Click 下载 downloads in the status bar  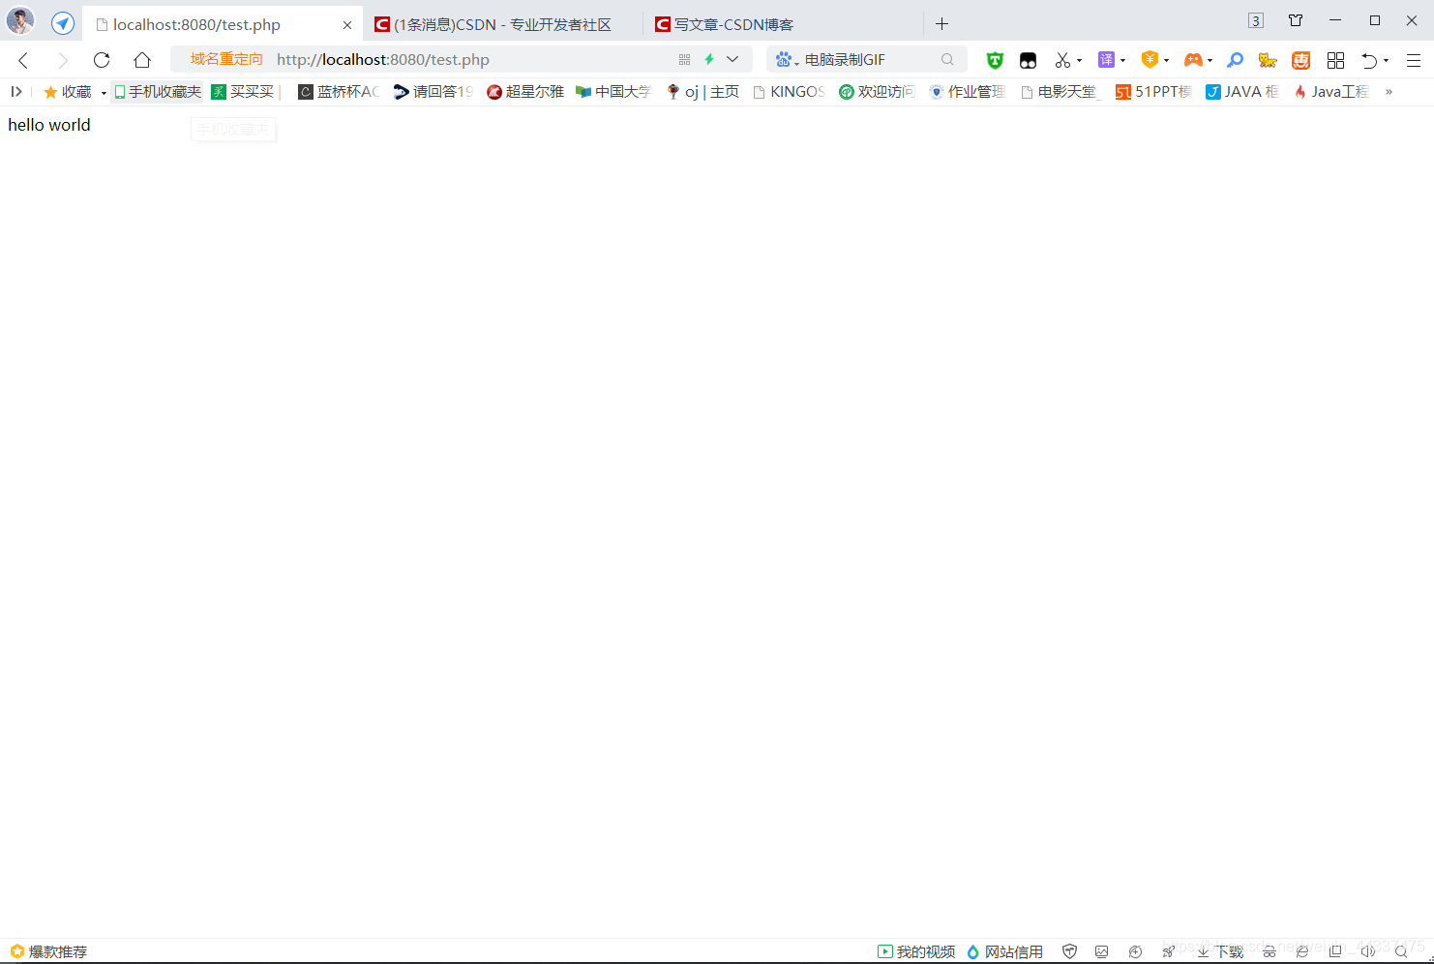click(x=1221, y=951)
